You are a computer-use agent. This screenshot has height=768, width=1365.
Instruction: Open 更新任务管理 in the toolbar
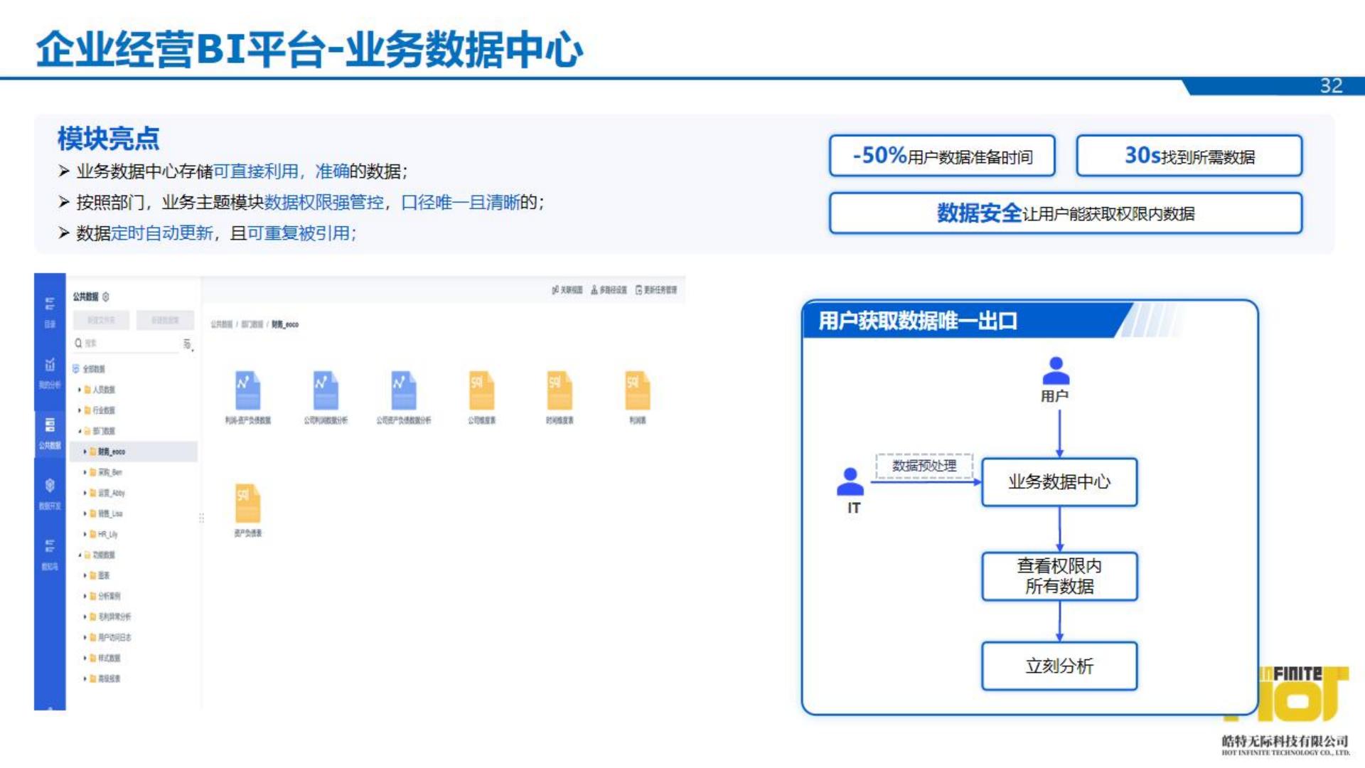pyautogui.click(x=656, y=290)
